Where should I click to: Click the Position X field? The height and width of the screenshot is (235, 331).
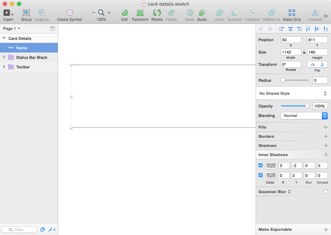pyautogui.click(x=291, y=40)
